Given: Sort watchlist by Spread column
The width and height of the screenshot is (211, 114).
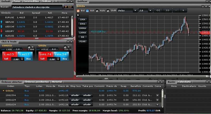Looking at the screenshot, I should 36,13.
